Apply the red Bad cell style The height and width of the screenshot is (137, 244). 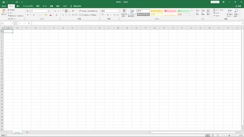click(x=170, y=11)
